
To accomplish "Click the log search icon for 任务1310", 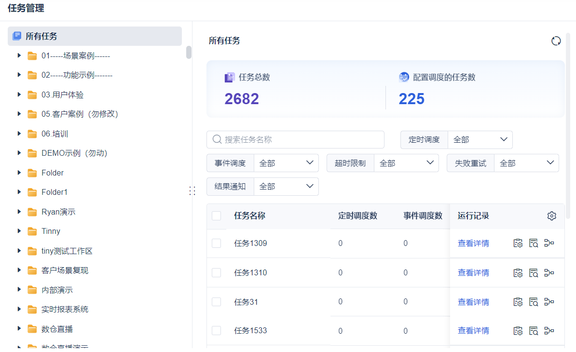I will [x=533, y=273].
